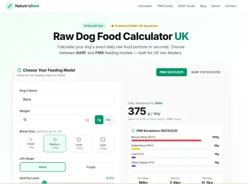Select the Puppy life stage
This screenshot has height=184, width=249.
pyautogui.click(x=90, y=167)
